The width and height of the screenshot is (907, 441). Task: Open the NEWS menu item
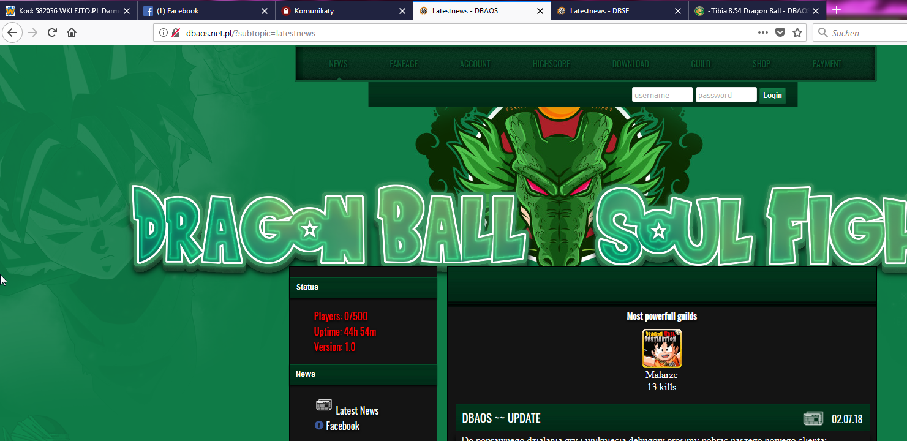click(x=338, y=64)
